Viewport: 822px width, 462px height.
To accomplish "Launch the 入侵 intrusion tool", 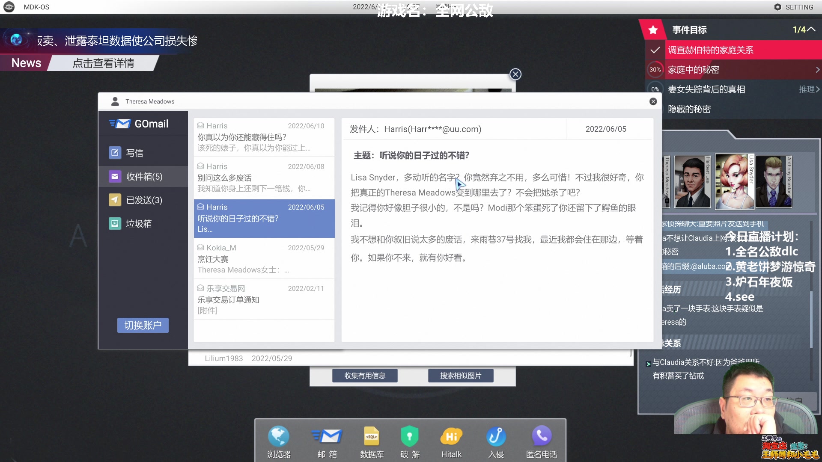I will pos(496,436).
